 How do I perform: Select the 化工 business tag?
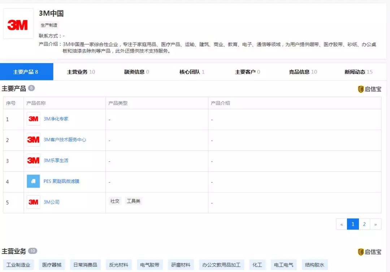[257, 265]
